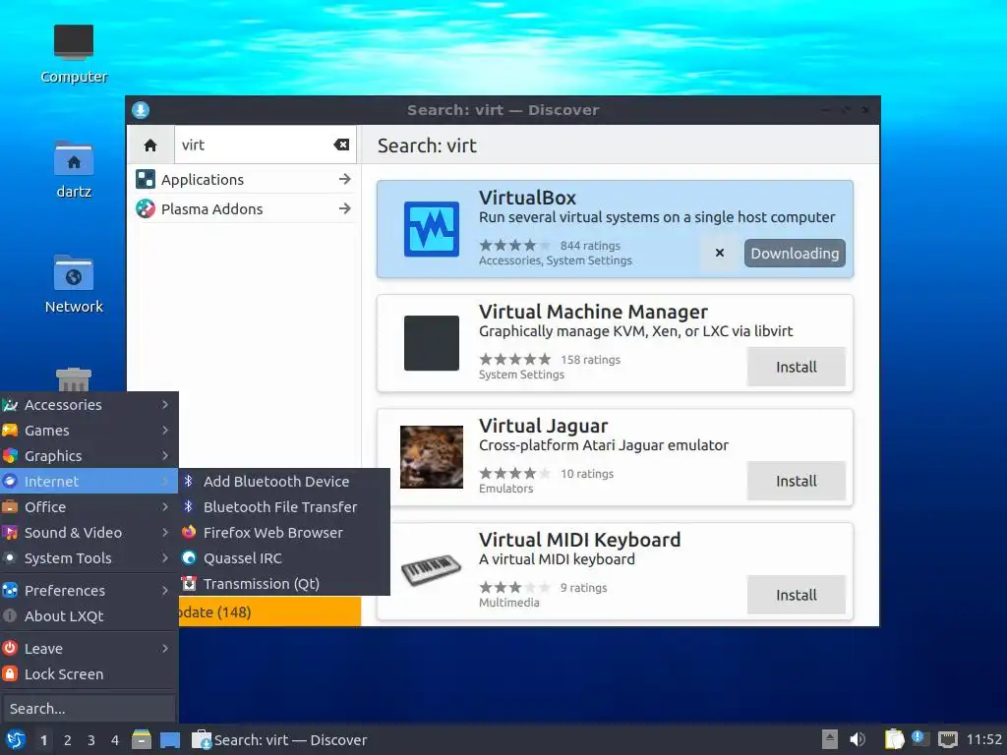Open the file manager panel icon

coord(142,739)
